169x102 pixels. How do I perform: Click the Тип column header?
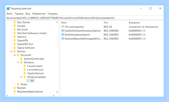[x=106, y=23]
